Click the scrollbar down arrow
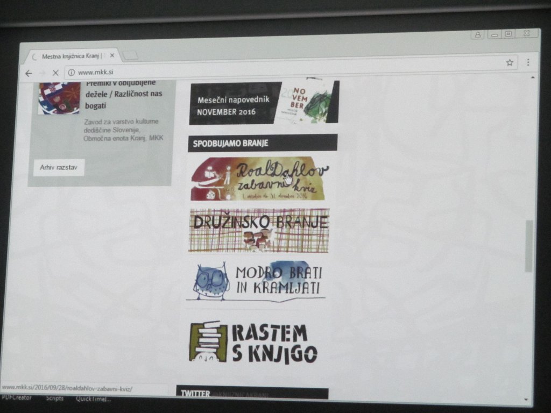 (526, 400)
